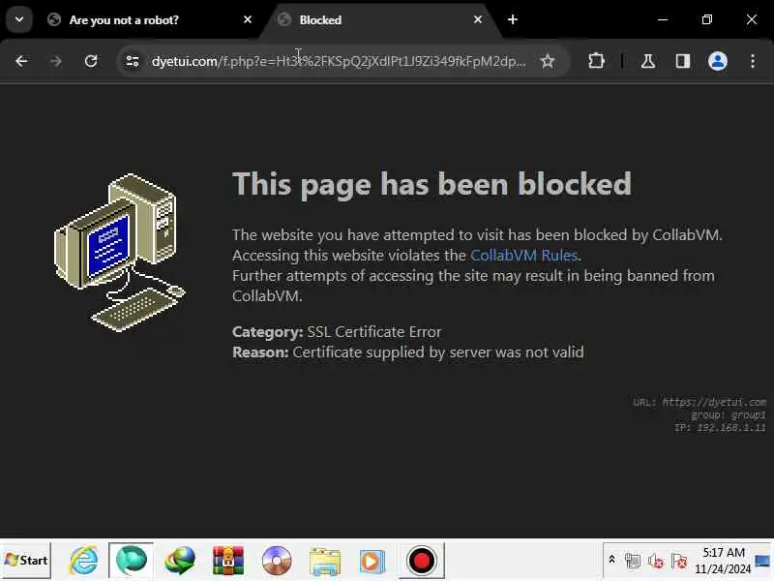This screenshot has height=581, width=774.
Task: Select the Blocked tab
Action: [379, 19]
